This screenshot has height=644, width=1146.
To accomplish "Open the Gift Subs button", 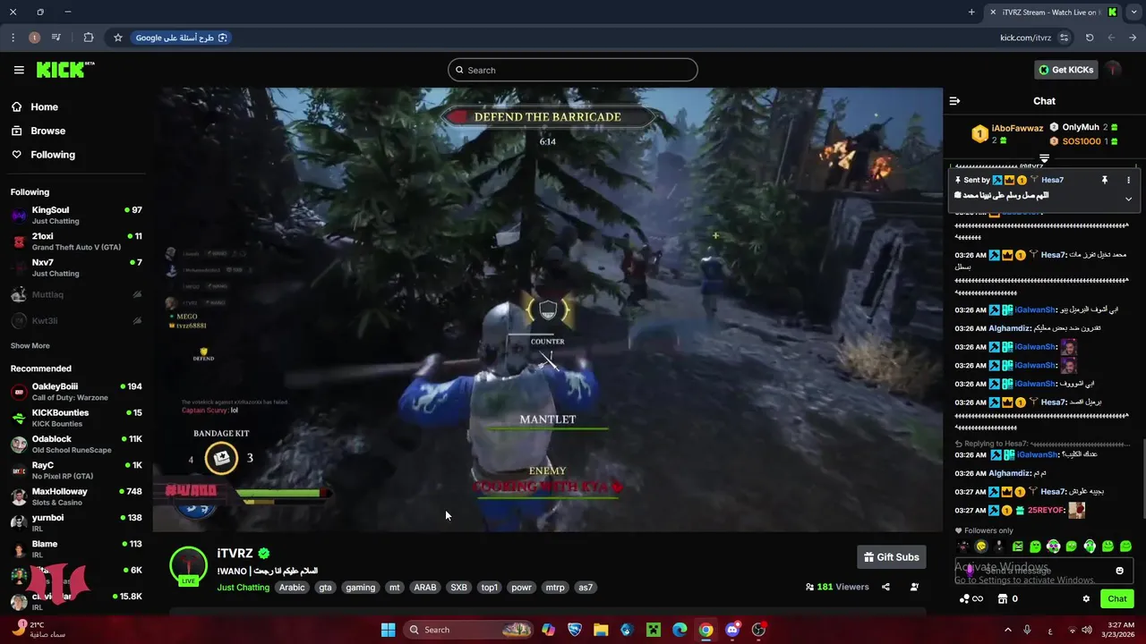I will click(x=891, y=557).
